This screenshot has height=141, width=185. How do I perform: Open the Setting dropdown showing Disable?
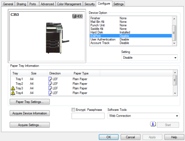[149, 58]
